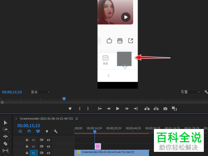
Task: Open the playback resolution dropdown 完整
Action: pos(190,92)
